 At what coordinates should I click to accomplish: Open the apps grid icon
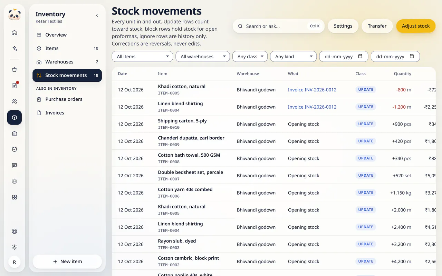click(x=15, y=197)
